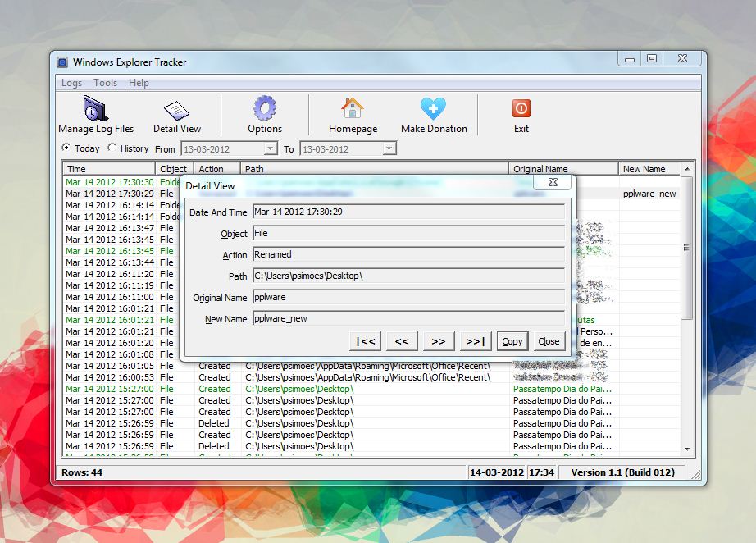Viewport: 756px width, 543px height.
Task: Click the Copy button in Detail View
Action: (x=512, y=341)
